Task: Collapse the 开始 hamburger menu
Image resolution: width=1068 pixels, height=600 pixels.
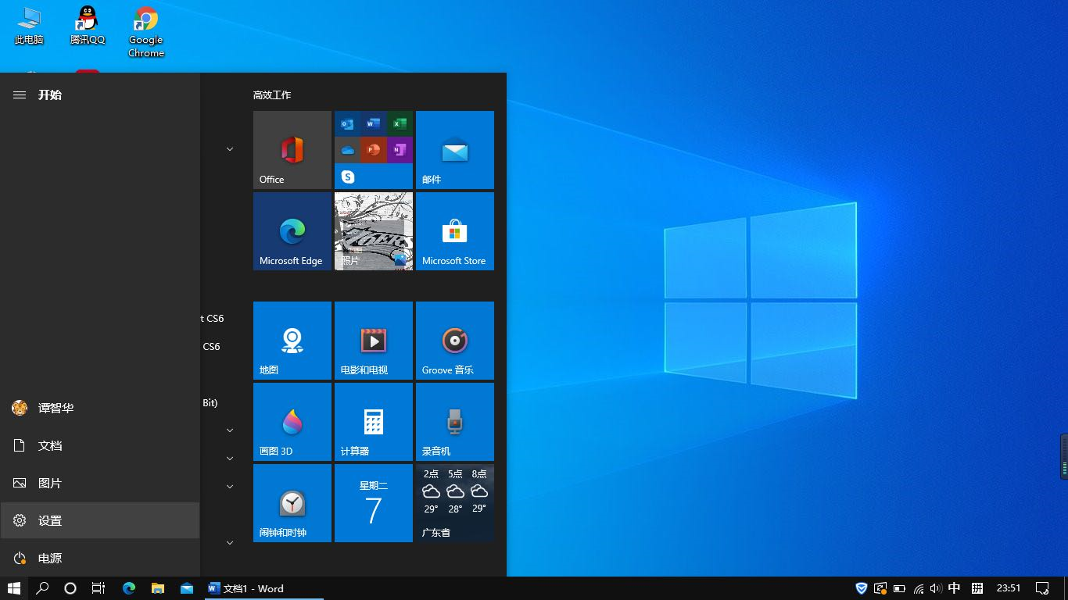Action: [20, 95]
